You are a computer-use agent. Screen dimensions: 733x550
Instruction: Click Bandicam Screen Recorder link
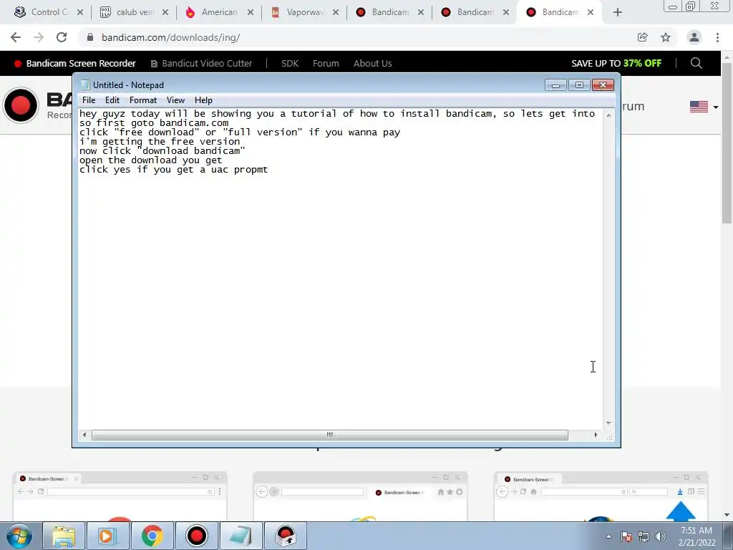75,63
